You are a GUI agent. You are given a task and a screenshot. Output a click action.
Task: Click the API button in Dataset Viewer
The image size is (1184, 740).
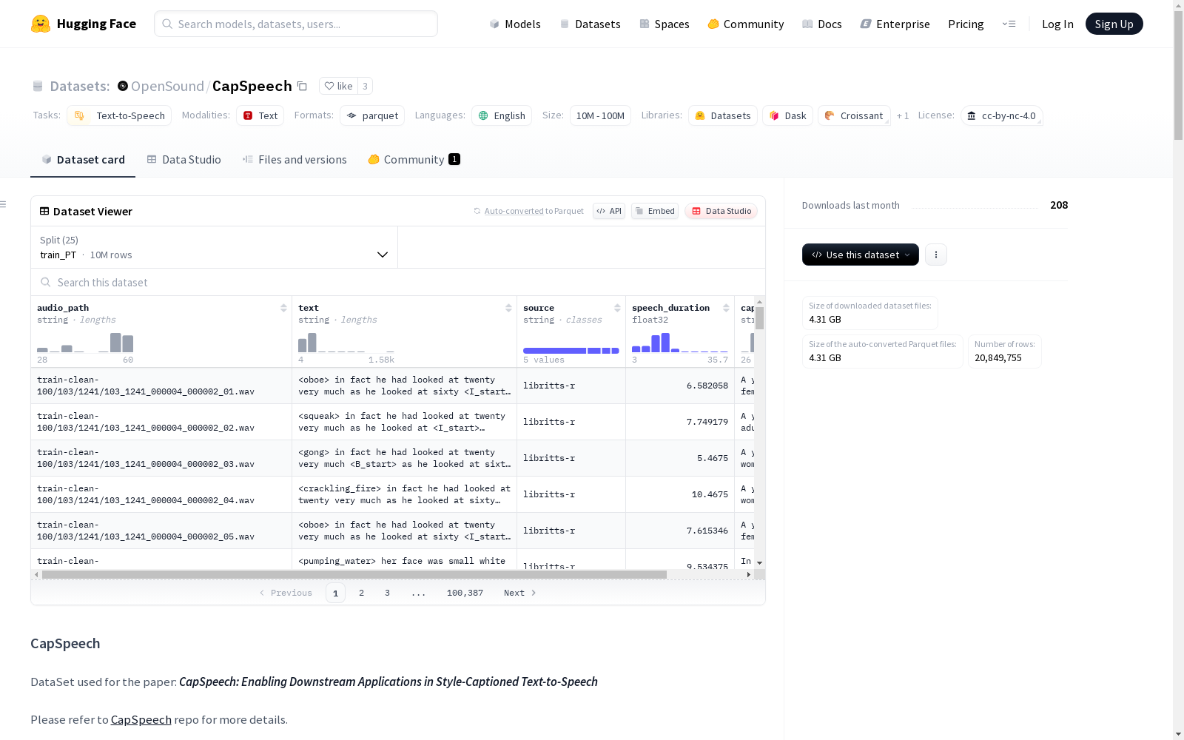point(609,211)
